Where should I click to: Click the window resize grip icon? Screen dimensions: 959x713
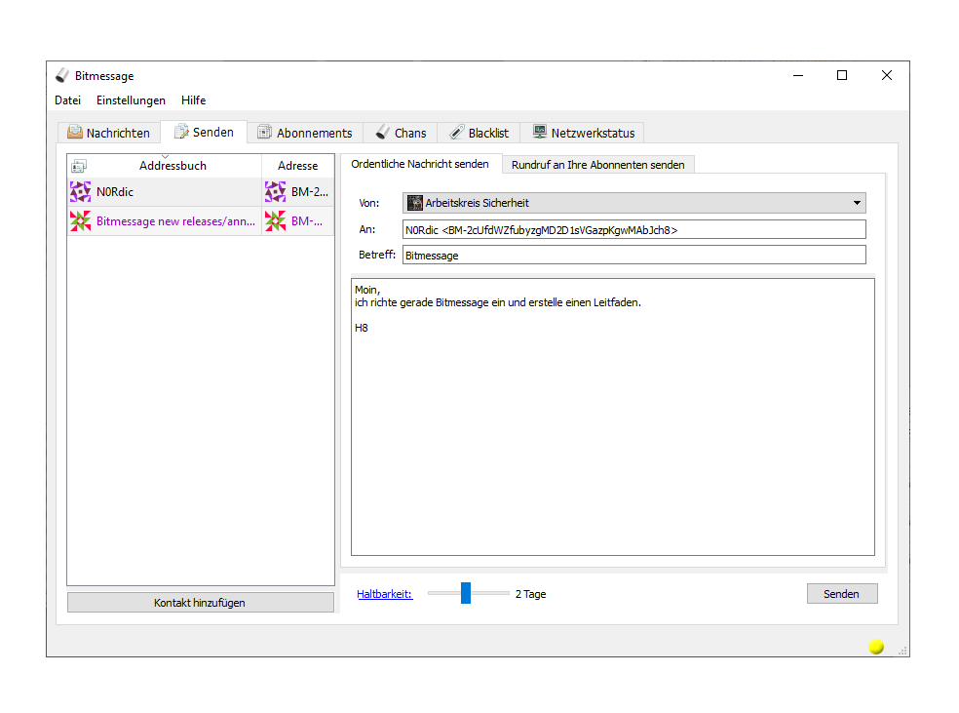pos(902,652)
